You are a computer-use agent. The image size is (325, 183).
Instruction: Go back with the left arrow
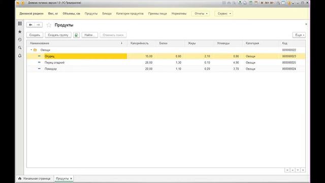point(30,25)
